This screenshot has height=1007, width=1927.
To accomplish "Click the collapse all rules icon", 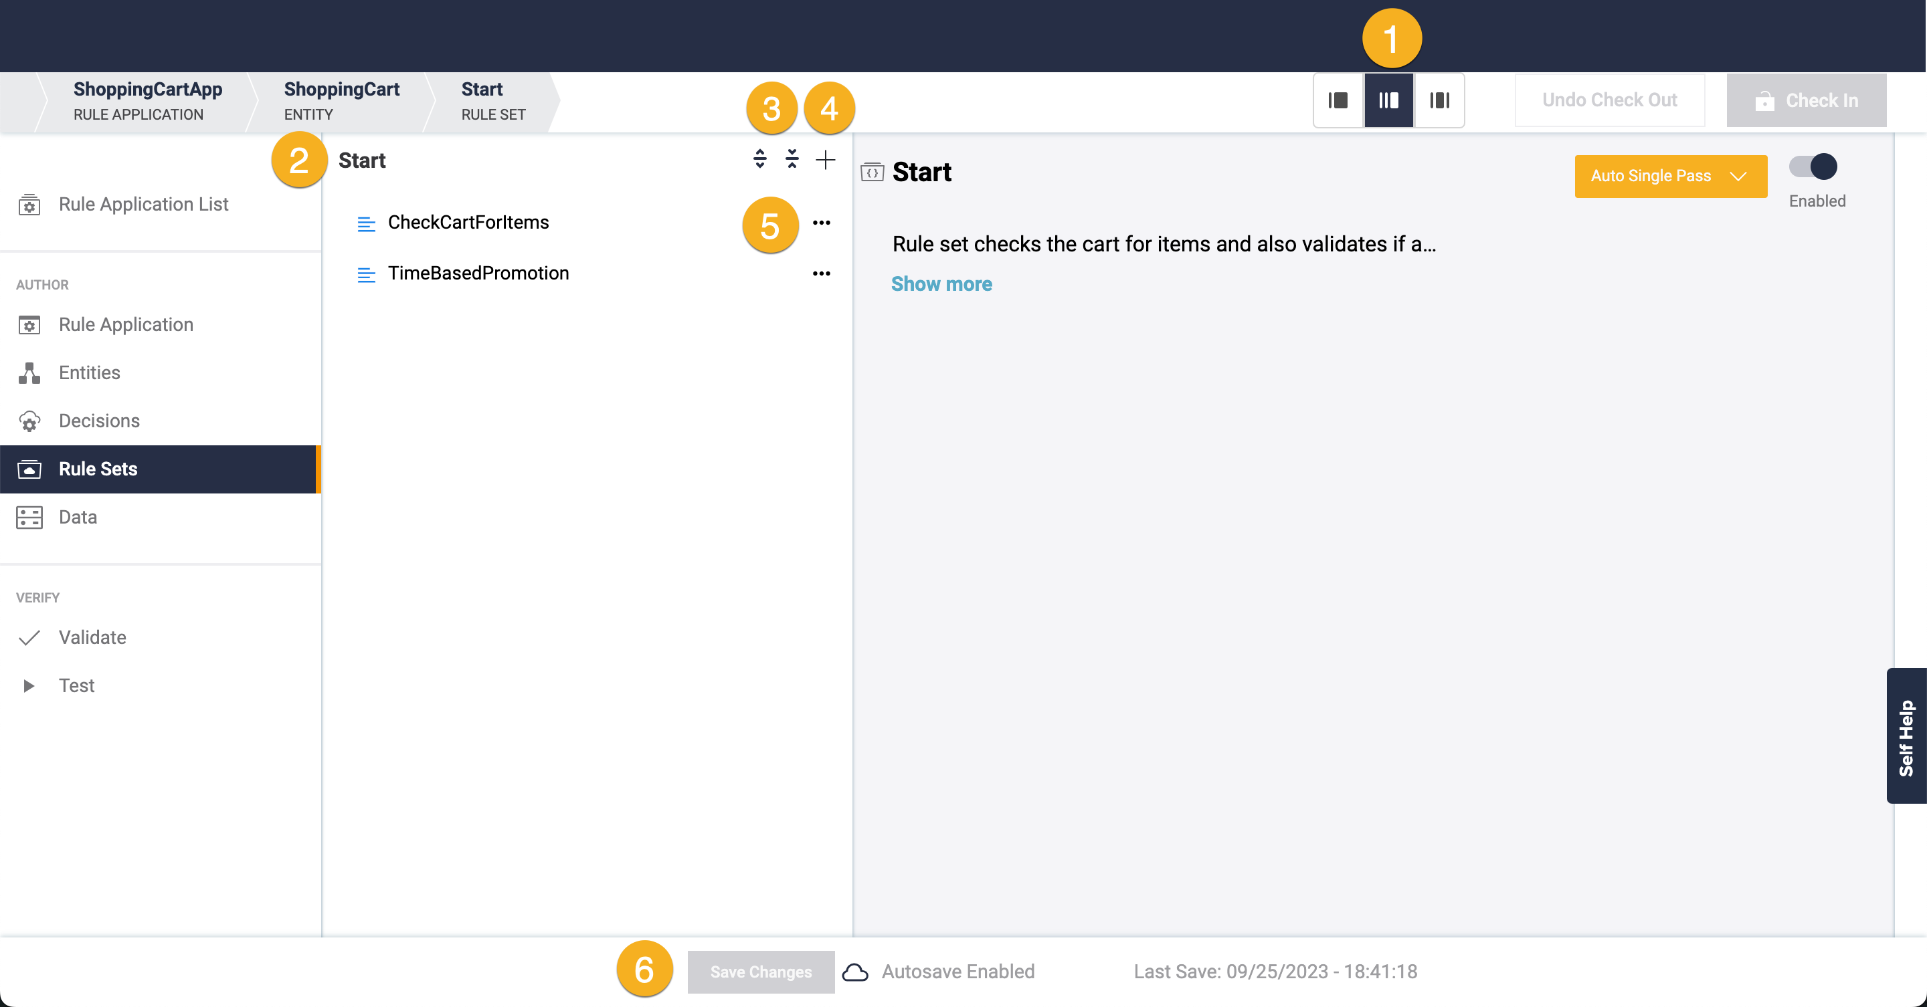I will click(x=792, y=159).
